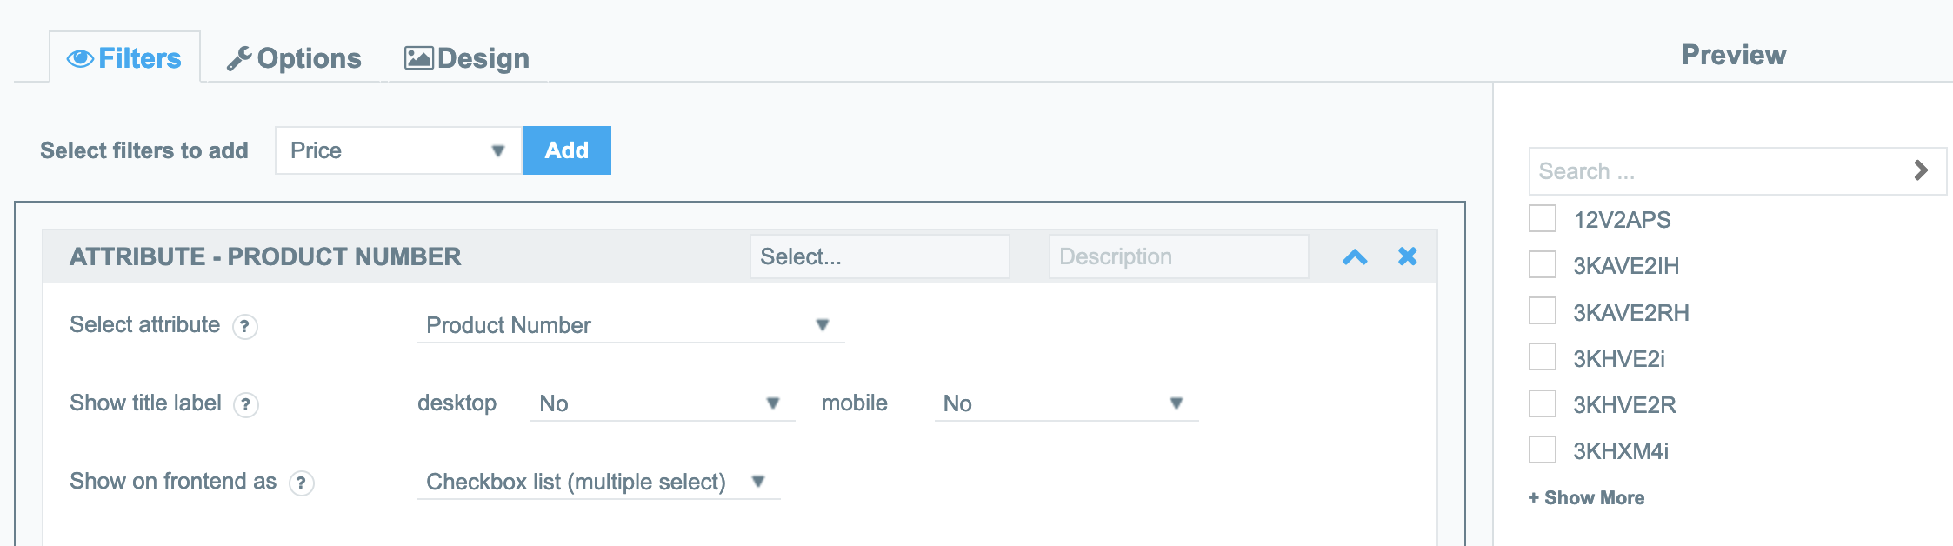Viewport: 1953px width, 546px height.
Task: Click the help icon beside Show on frontend as
Action: coord(302,483)
